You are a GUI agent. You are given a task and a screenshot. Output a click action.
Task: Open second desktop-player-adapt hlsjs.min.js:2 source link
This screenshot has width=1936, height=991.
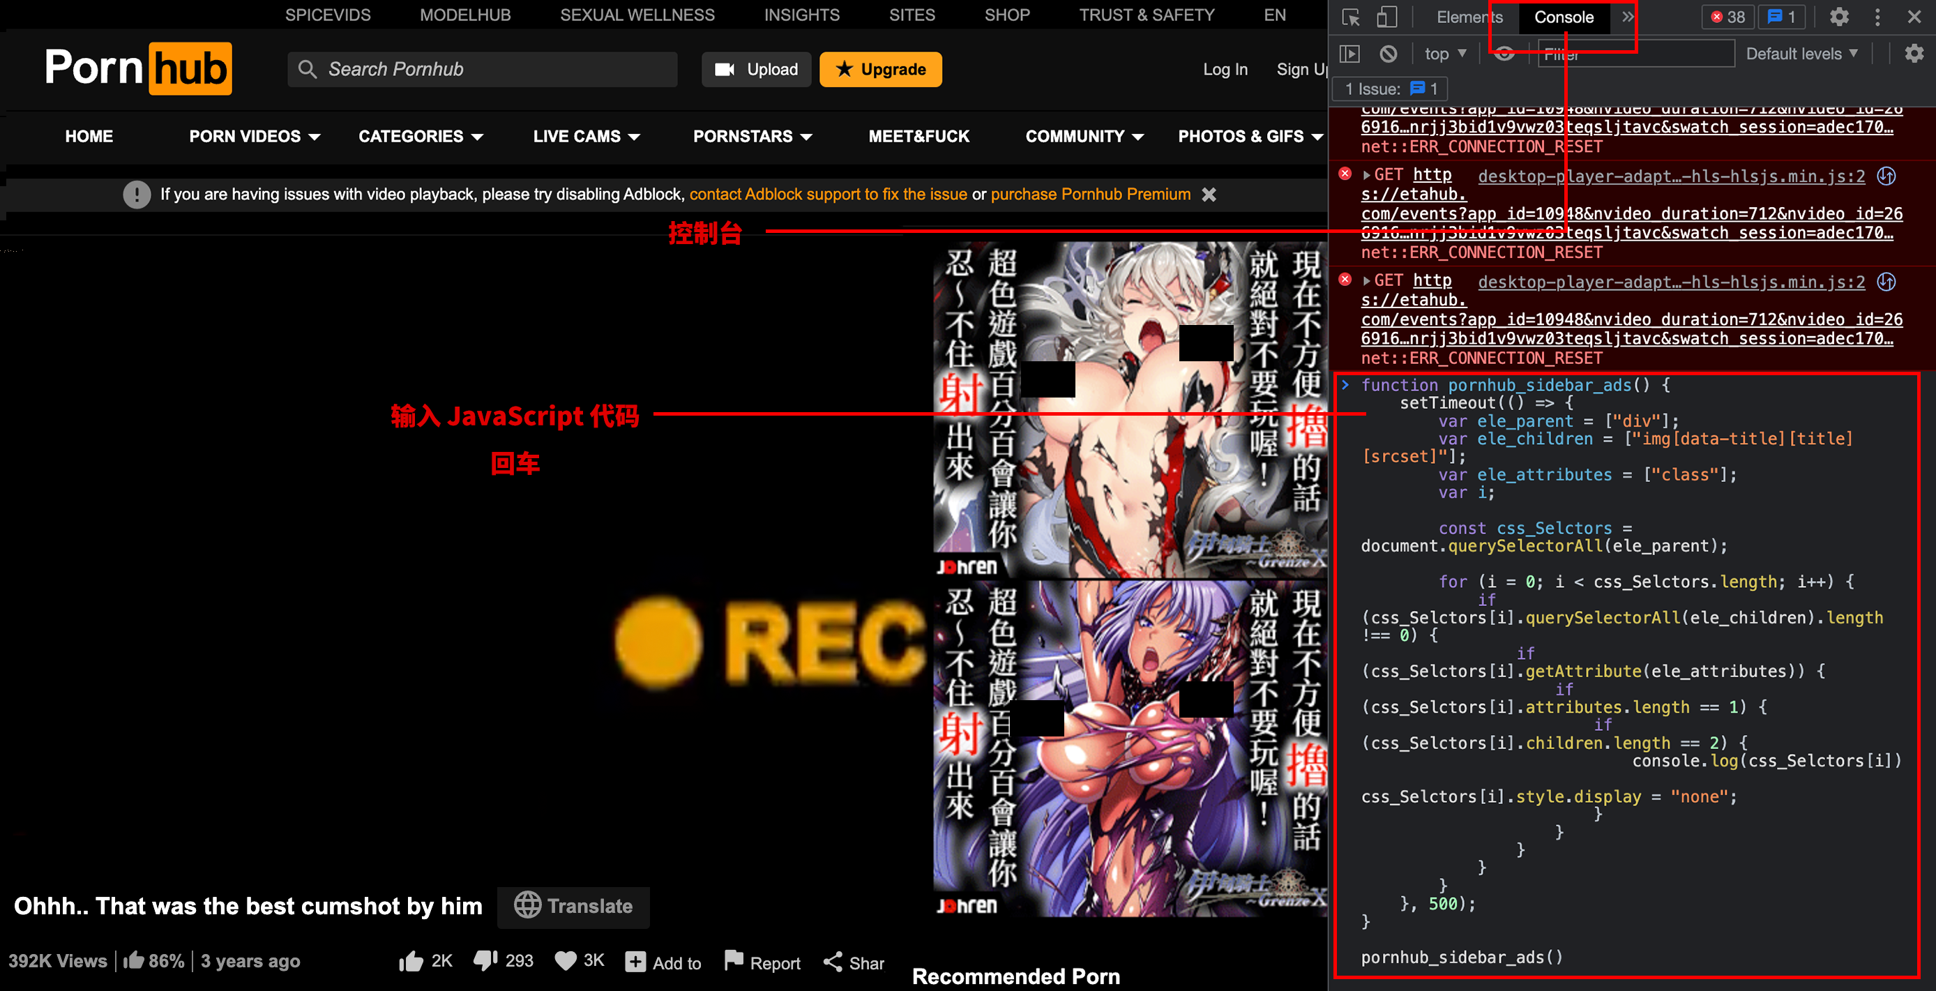(1672, 176)
